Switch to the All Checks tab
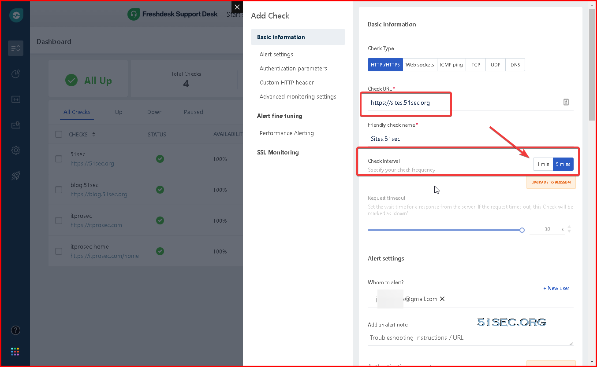 pyautogui.click(x=77, y=112)
